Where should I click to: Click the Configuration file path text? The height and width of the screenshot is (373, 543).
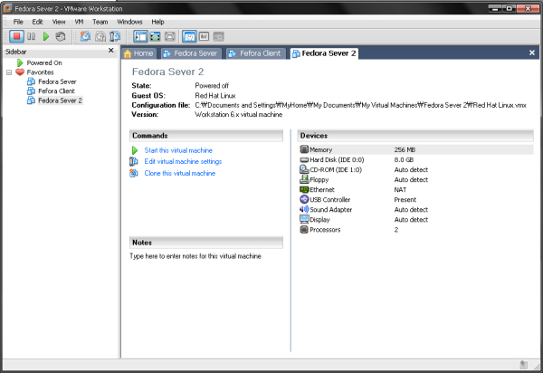[360, 105]
